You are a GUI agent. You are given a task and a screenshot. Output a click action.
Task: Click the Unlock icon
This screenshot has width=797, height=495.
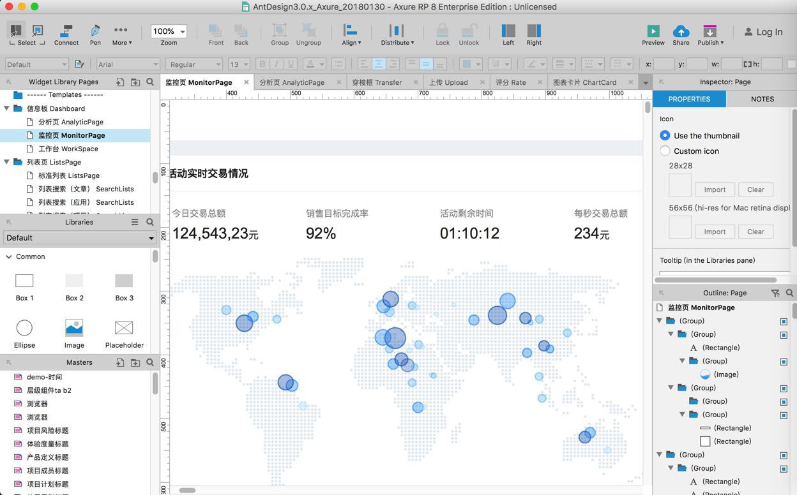point(469,31)
